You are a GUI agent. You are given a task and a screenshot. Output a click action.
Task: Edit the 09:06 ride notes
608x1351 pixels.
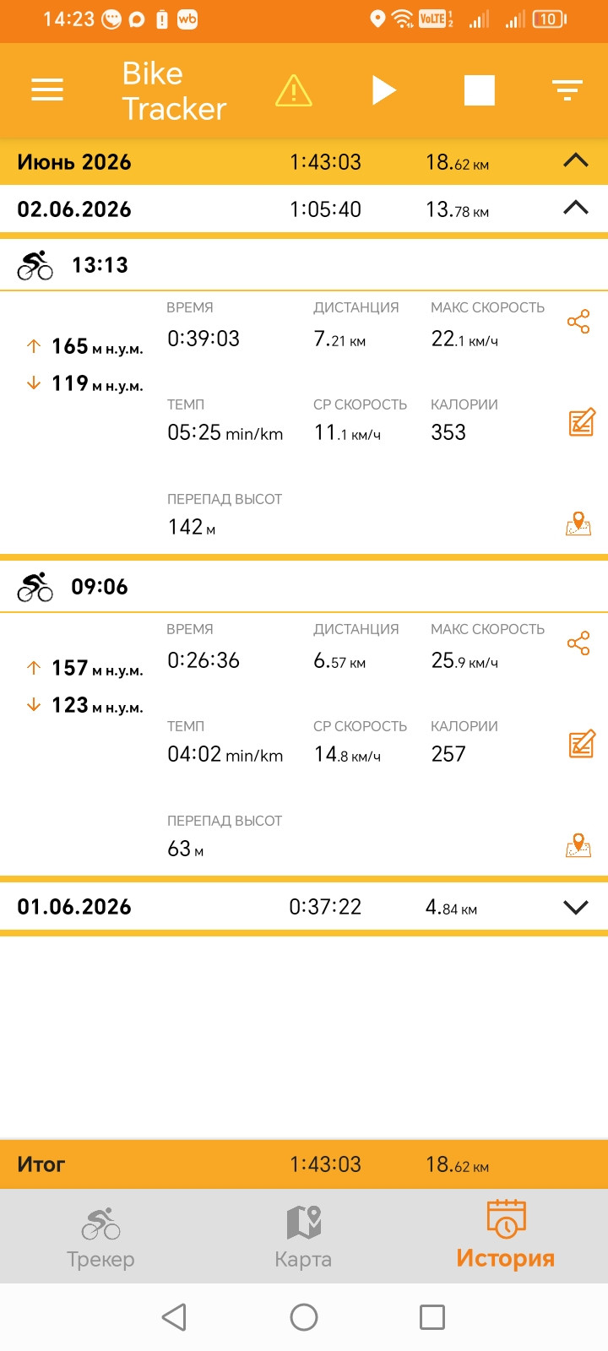582,743
